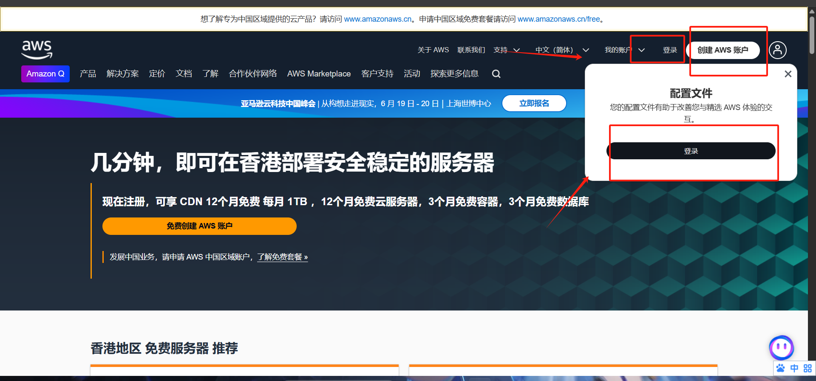Open the 探索更多信息 menu
The width and height of the screenshot is (816, 381).
(x=454, y=74)
